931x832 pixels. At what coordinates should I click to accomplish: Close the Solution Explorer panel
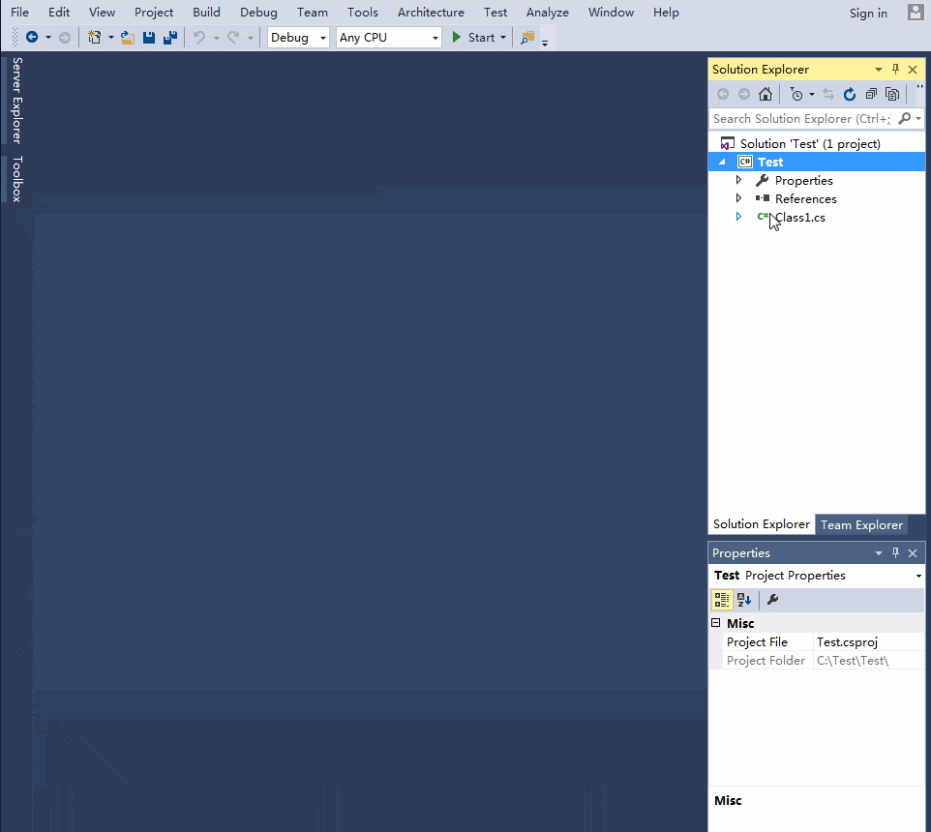pos(913,70)
